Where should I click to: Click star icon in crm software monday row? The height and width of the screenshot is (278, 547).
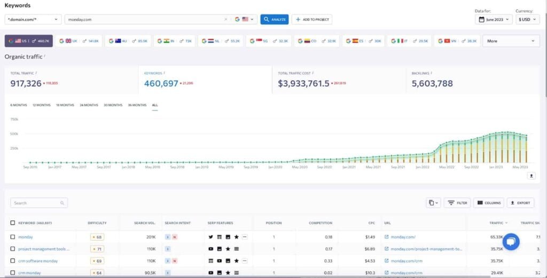click(237, 260)
